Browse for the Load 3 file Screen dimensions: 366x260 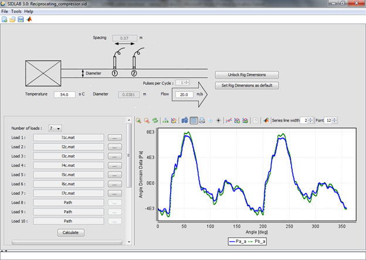(115, 156)
